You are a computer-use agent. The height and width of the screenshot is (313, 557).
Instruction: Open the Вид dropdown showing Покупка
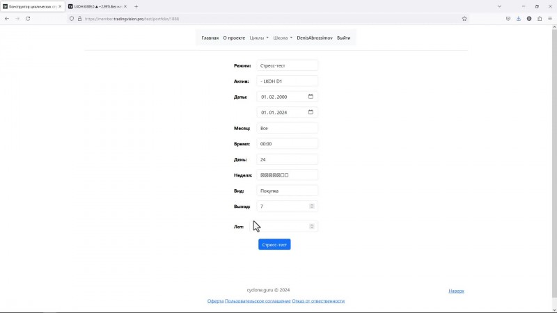[288, 191]
